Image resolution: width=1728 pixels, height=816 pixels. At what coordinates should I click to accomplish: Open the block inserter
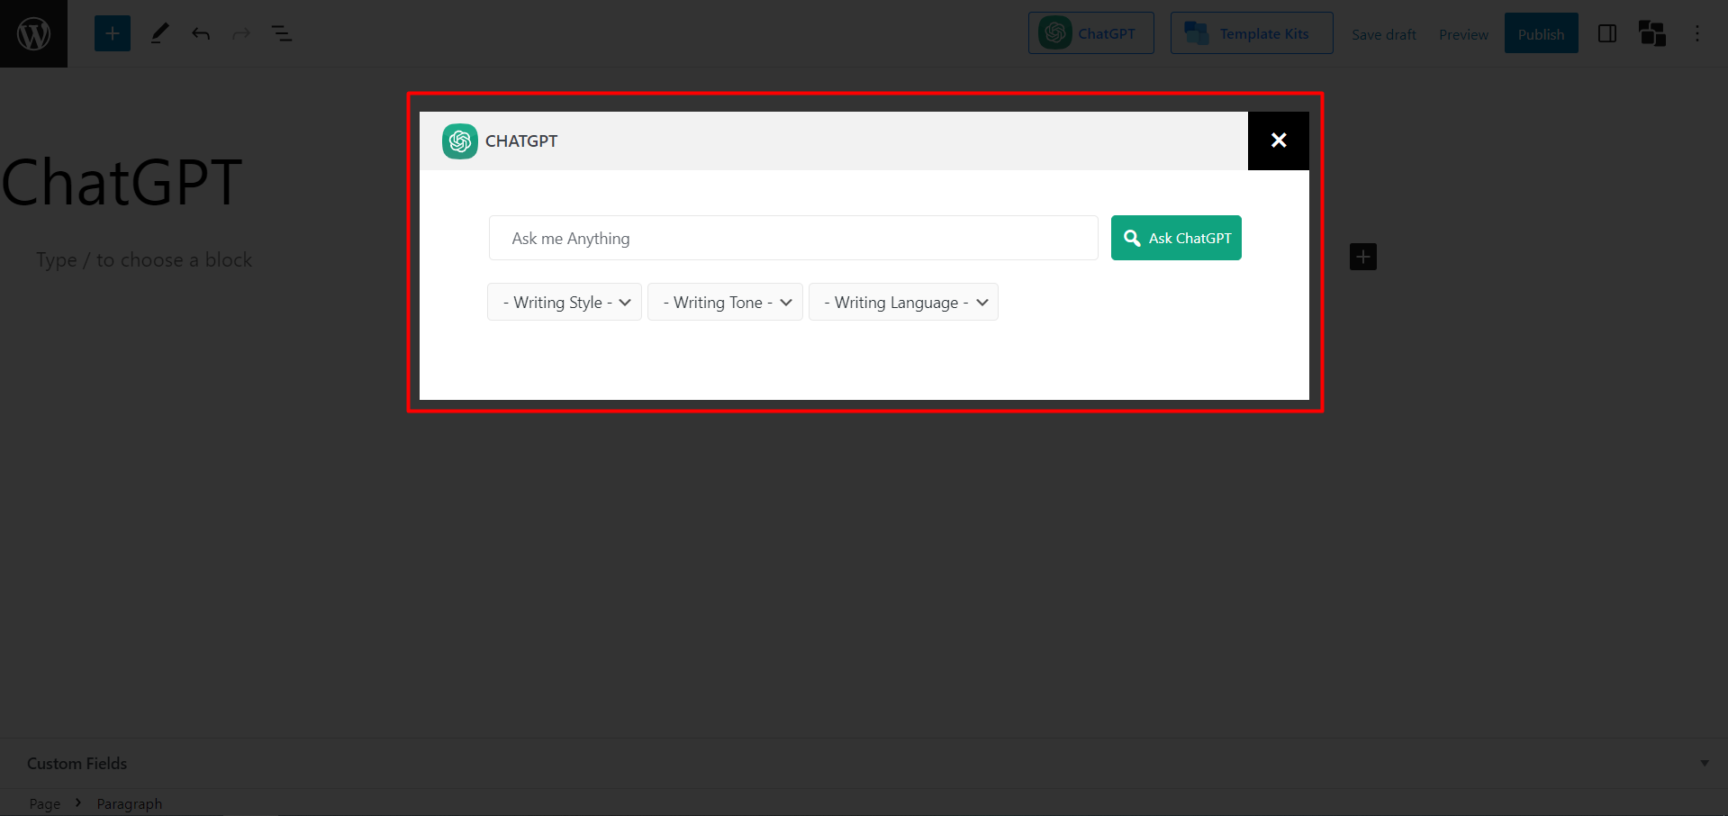click(x=112, y=32)
